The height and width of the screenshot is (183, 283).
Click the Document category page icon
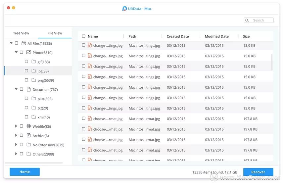pyautogui.click(x=28, y=89)
